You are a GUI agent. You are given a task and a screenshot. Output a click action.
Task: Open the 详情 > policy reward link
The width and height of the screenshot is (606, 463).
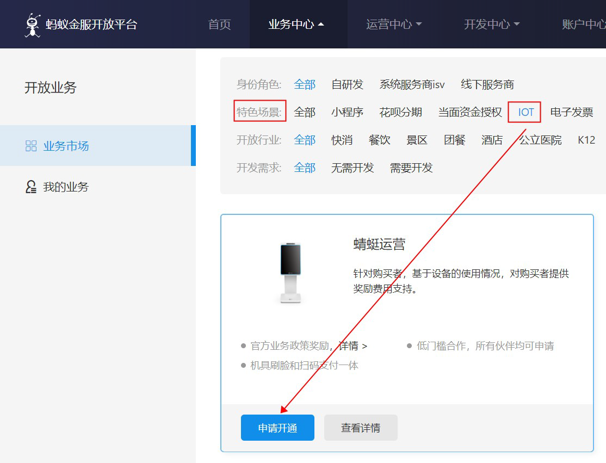(x=353, y=345)
